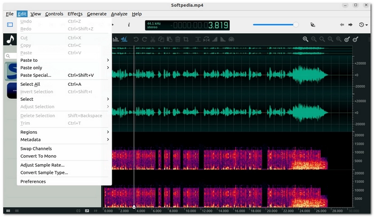
Task: Close the open Edit menu
Action: 22,14
